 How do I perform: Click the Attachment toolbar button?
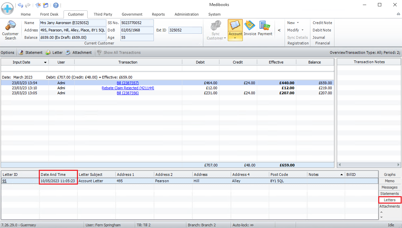coord(78,52)
